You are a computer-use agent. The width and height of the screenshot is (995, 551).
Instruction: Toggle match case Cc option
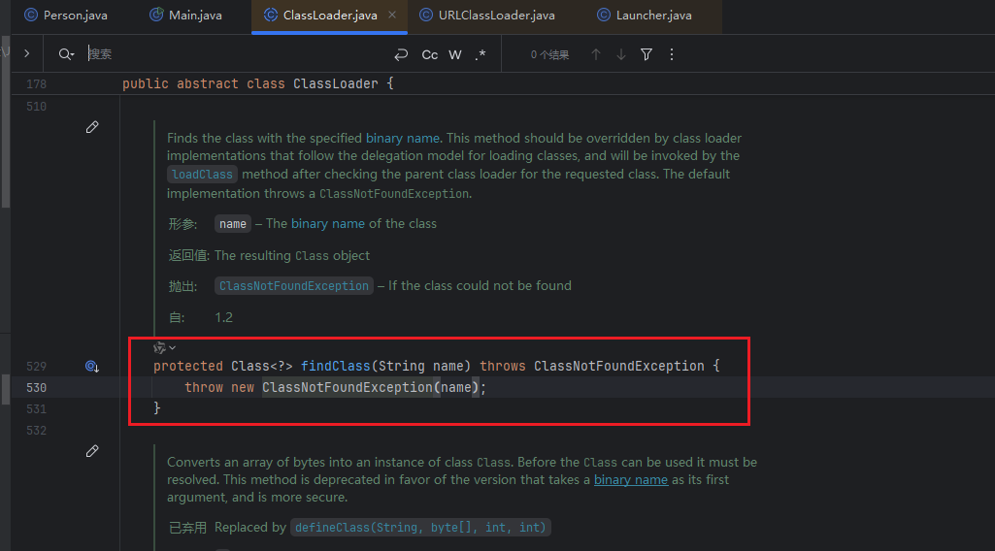point(429,55)
